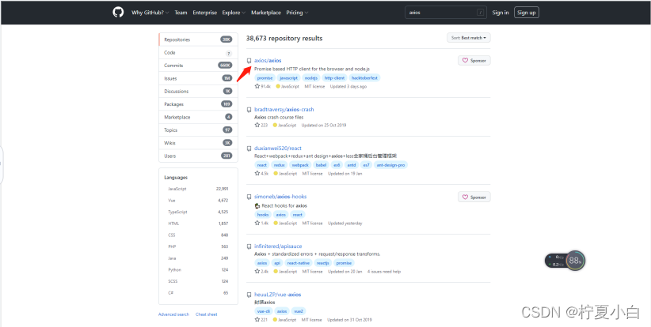The image size is (651, 327).
Task: Click star icon showing 1.4k stars
Action: point(257,223)
